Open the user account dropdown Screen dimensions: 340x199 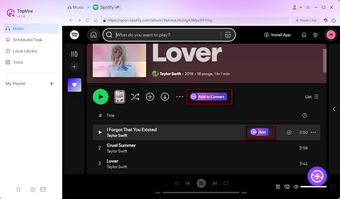tap(297, 7)
